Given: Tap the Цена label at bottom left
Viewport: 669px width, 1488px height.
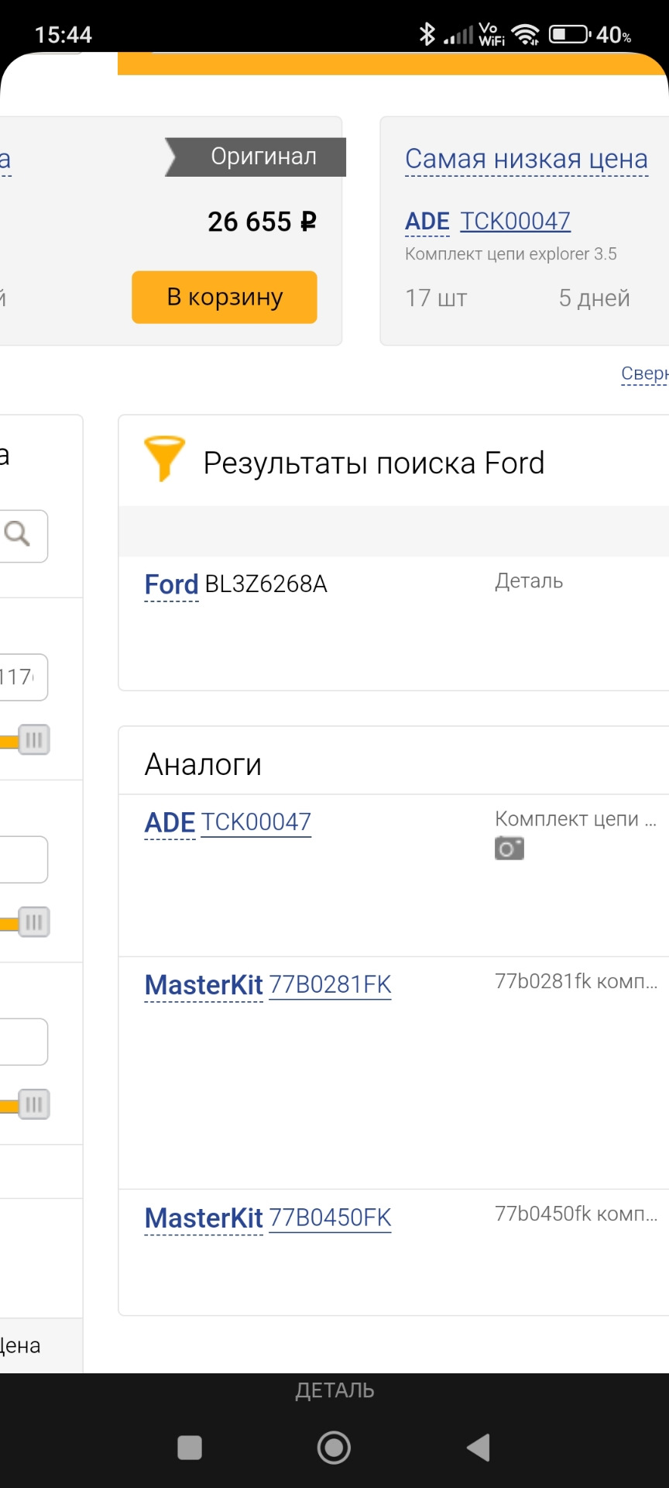Looking at the screenshot, I should point(21,1345).
